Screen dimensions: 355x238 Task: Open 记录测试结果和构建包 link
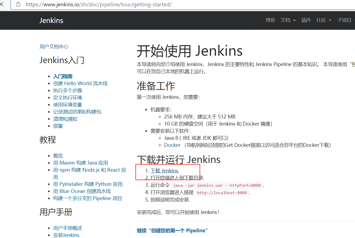click(77, 112)
